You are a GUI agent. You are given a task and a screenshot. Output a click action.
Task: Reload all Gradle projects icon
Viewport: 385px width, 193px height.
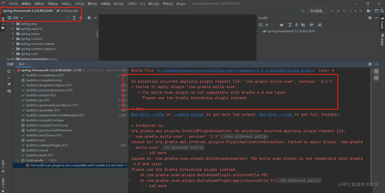click(260, 25)
